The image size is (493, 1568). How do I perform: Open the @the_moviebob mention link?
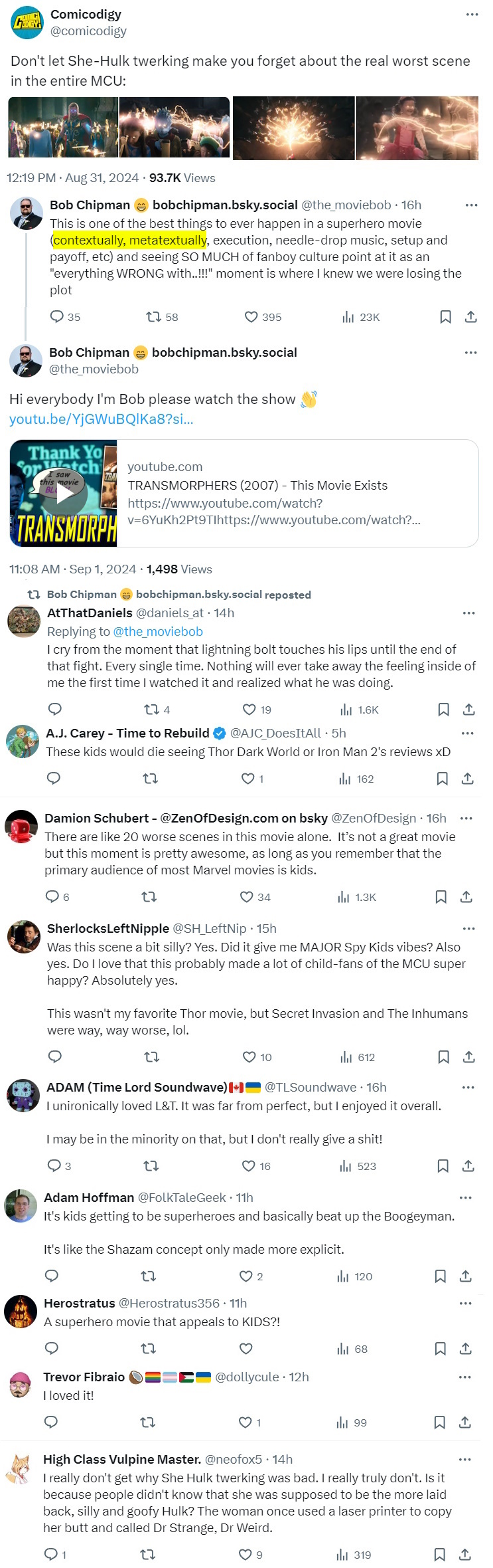point(158,631)
